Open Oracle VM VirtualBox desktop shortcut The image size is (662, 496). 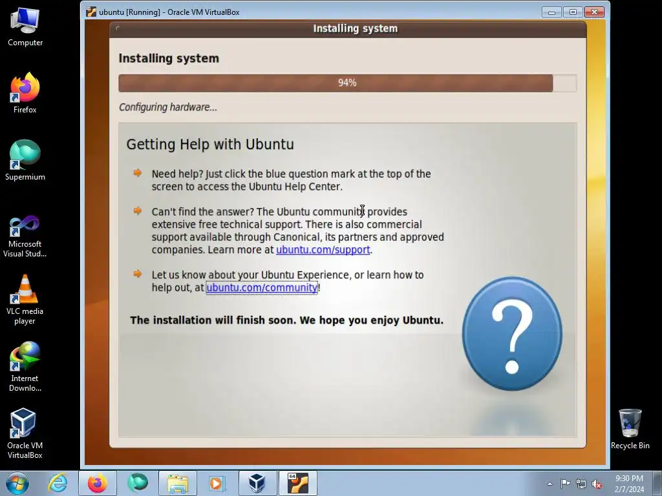pyautogui.click(x=25, y=433)
